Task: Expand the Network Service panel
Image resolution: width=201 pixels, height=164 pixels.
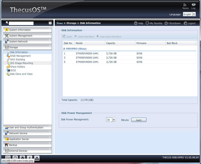Action: click(50, 132)
